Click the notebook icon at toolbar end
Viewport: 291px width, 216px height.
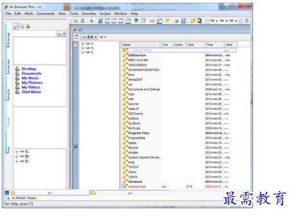[246, 21]
